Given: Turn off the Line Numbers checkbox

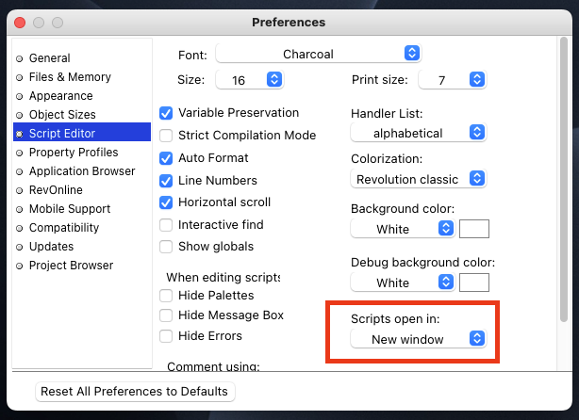Looking at the screenshot, I should pos(167,180).
